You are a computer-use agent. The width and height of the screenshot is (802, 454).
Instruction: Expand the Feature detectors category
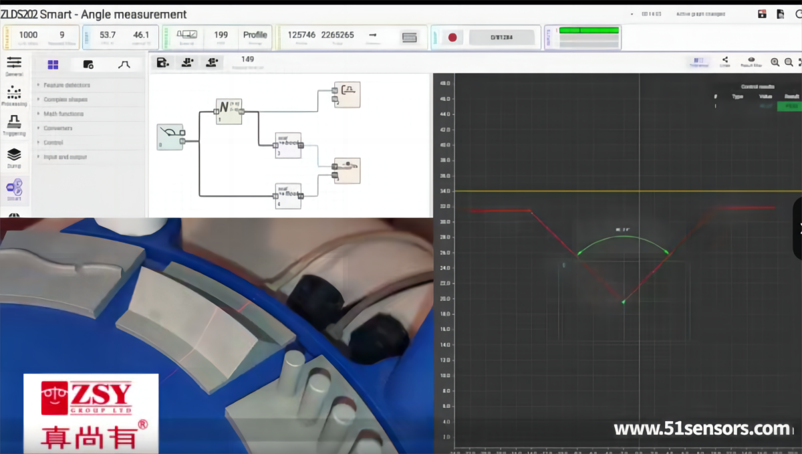[66, 85]
